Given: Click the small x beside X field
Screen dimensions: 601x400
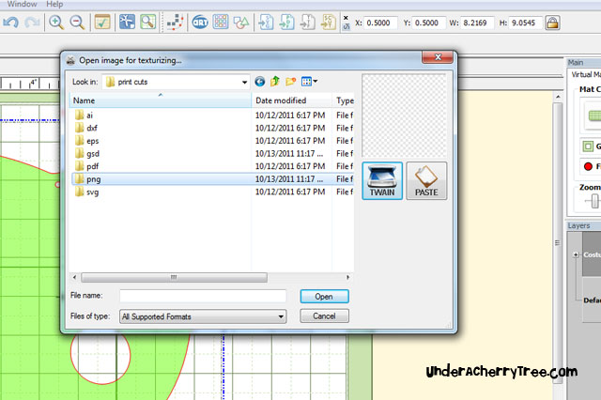Looking at the screenshot, I should click(x=346, y=18).
